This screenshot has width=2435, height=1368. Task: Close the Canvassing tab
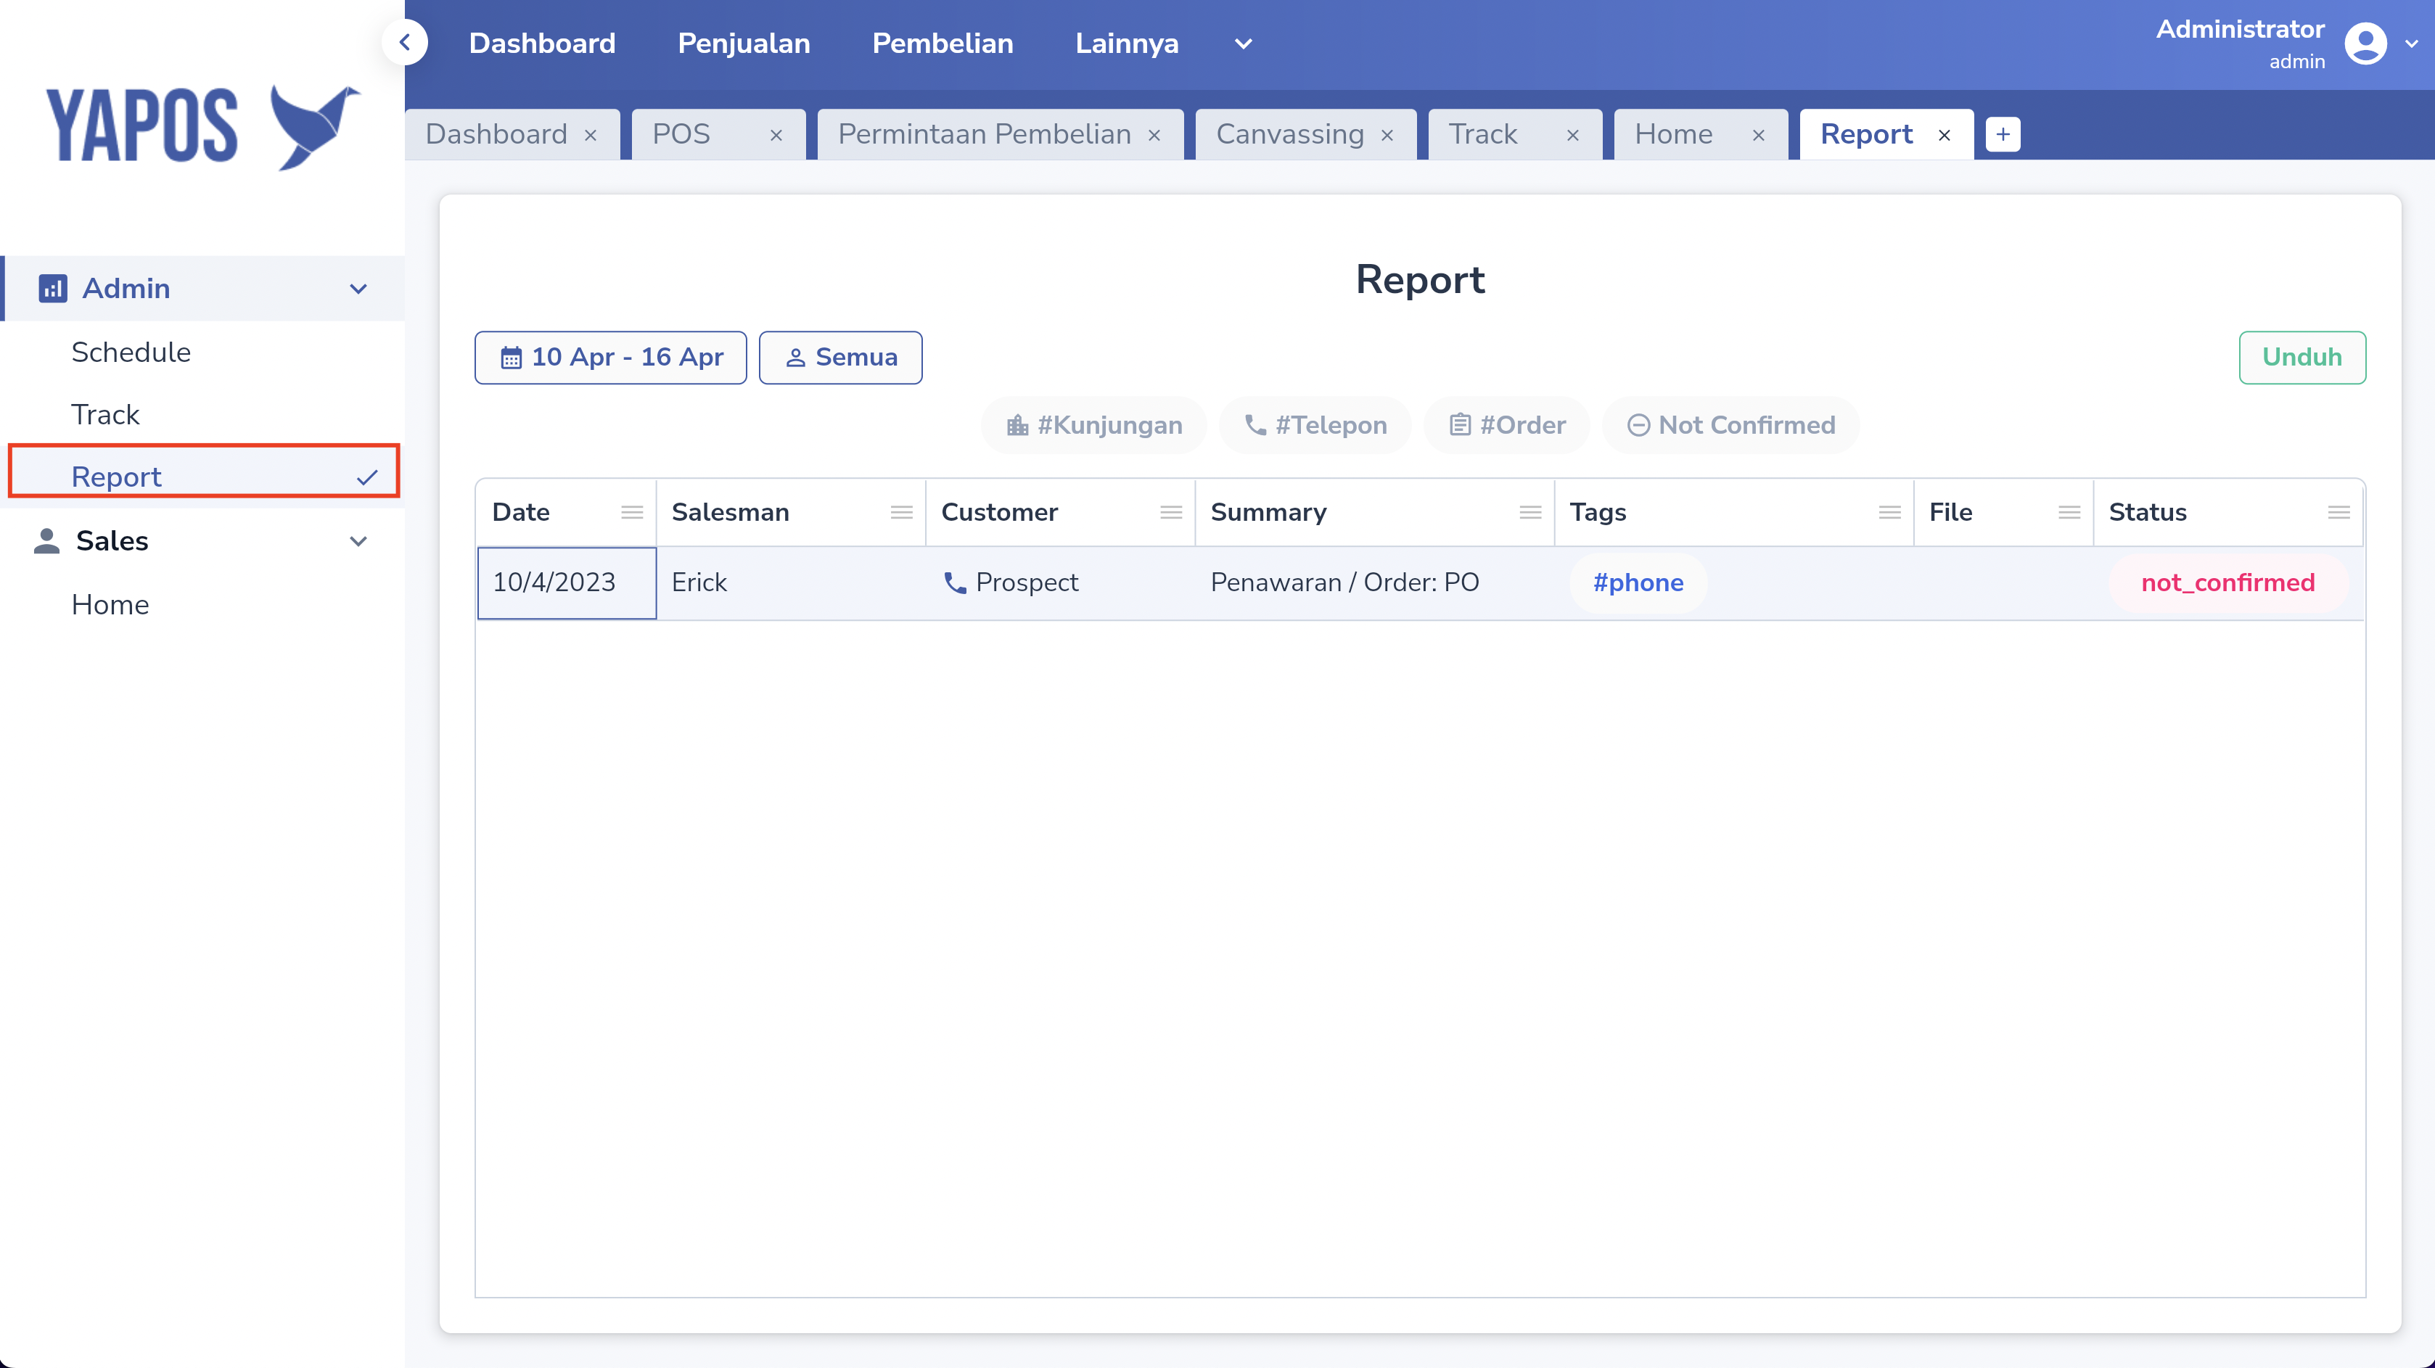coord(1388,135)
